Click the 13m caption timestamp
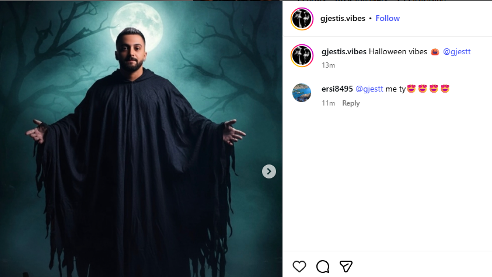 point(328,65)
